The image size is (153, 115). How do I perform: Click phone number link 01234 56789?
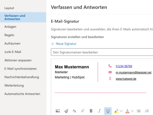(124, 66)
